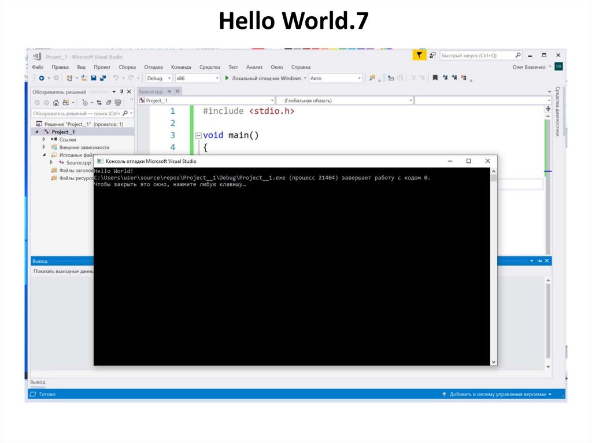This screenshot has width=592, height=443.
Task: Click Добавить в систему управления версиями
Action: pos(497,394)
